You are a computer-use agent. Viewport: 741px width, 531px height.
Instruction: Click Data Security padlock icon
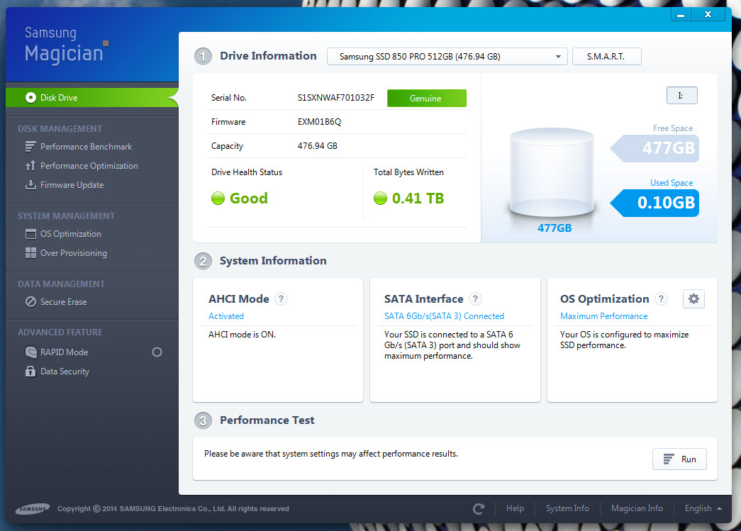pyautogui.click(x=30, y=371)
